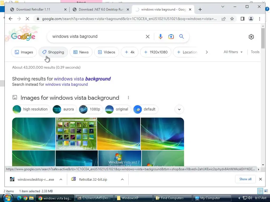Image resolution: width=270 pixels, height=202 pixels.
Task: Select the Videos filter chip
Action: [x=107, y=52]
